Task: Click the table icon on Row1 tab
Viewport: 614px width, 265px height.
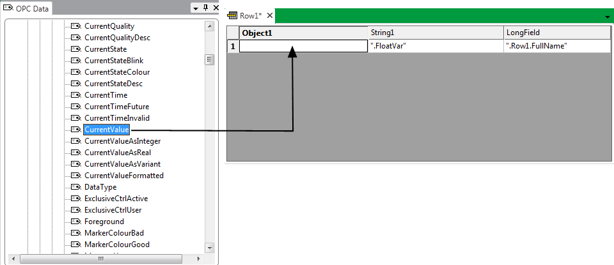Action: coord(233,16)
